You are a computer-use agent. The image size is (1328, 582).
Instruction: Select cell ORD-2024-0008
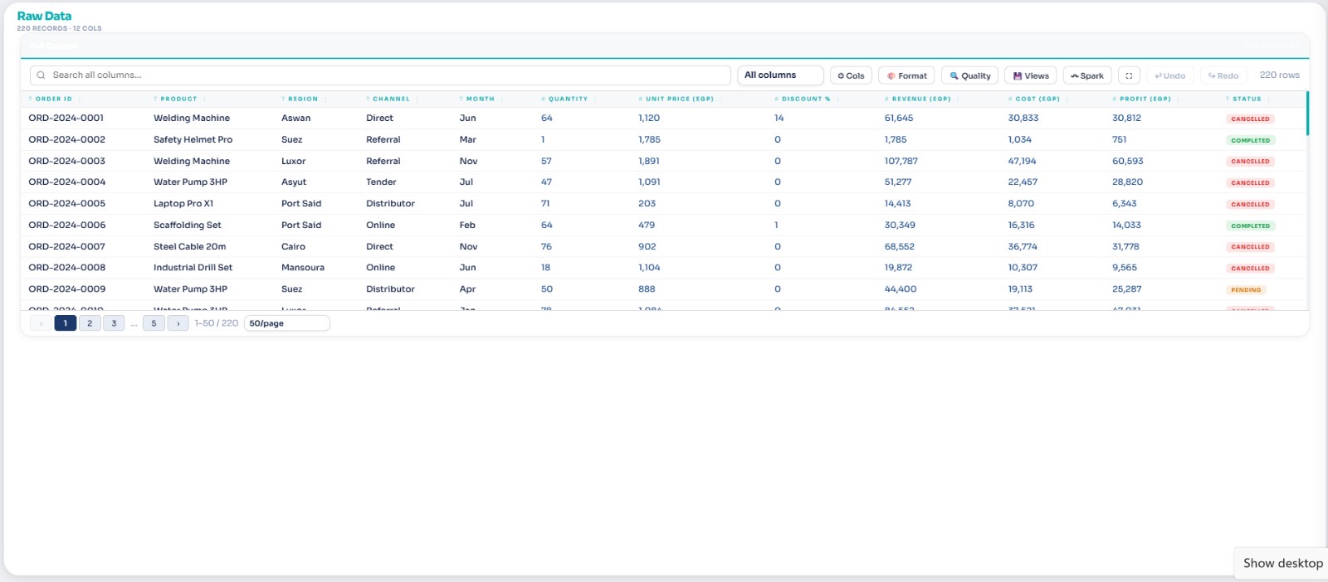[x=66, y=268]
